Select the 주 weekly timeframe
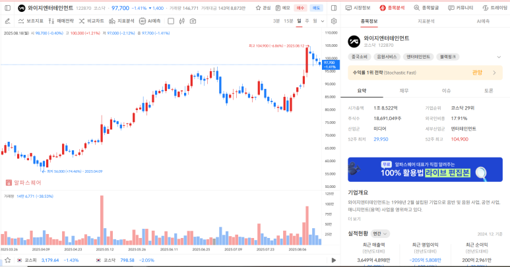Viewport: 510px width, 267px height. click(307, 21)
